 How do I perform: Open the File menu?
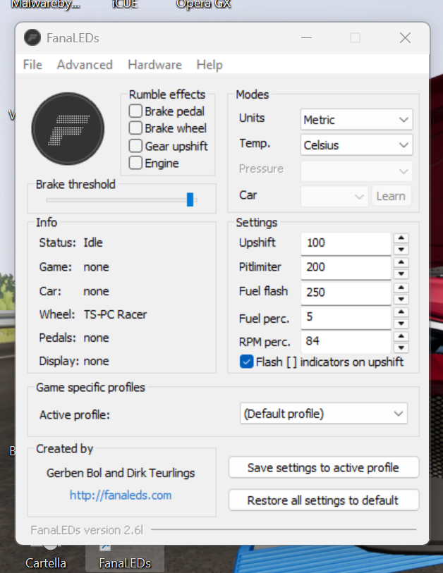point(32,65)
